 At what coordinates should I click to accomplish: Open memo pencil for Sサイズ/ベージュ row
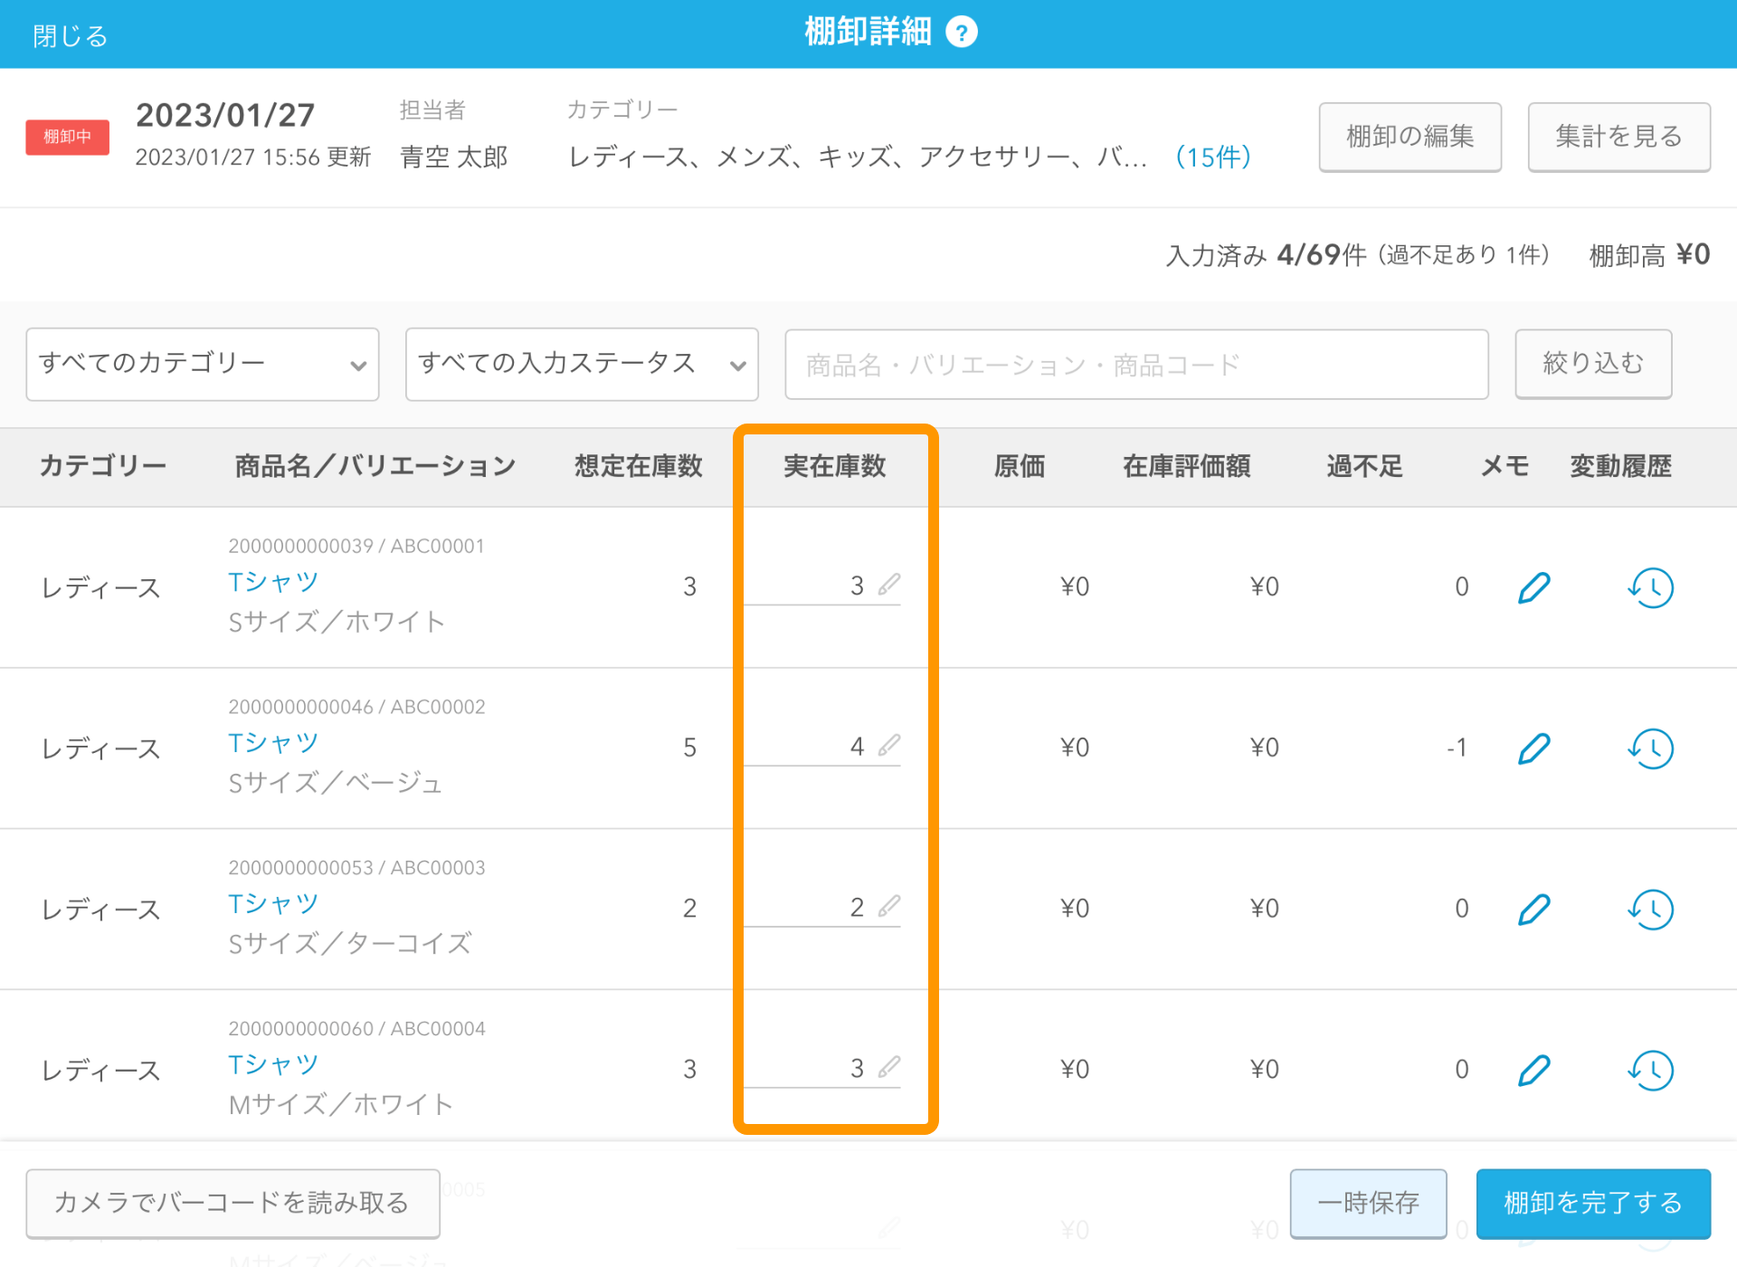coord(1533,748)
